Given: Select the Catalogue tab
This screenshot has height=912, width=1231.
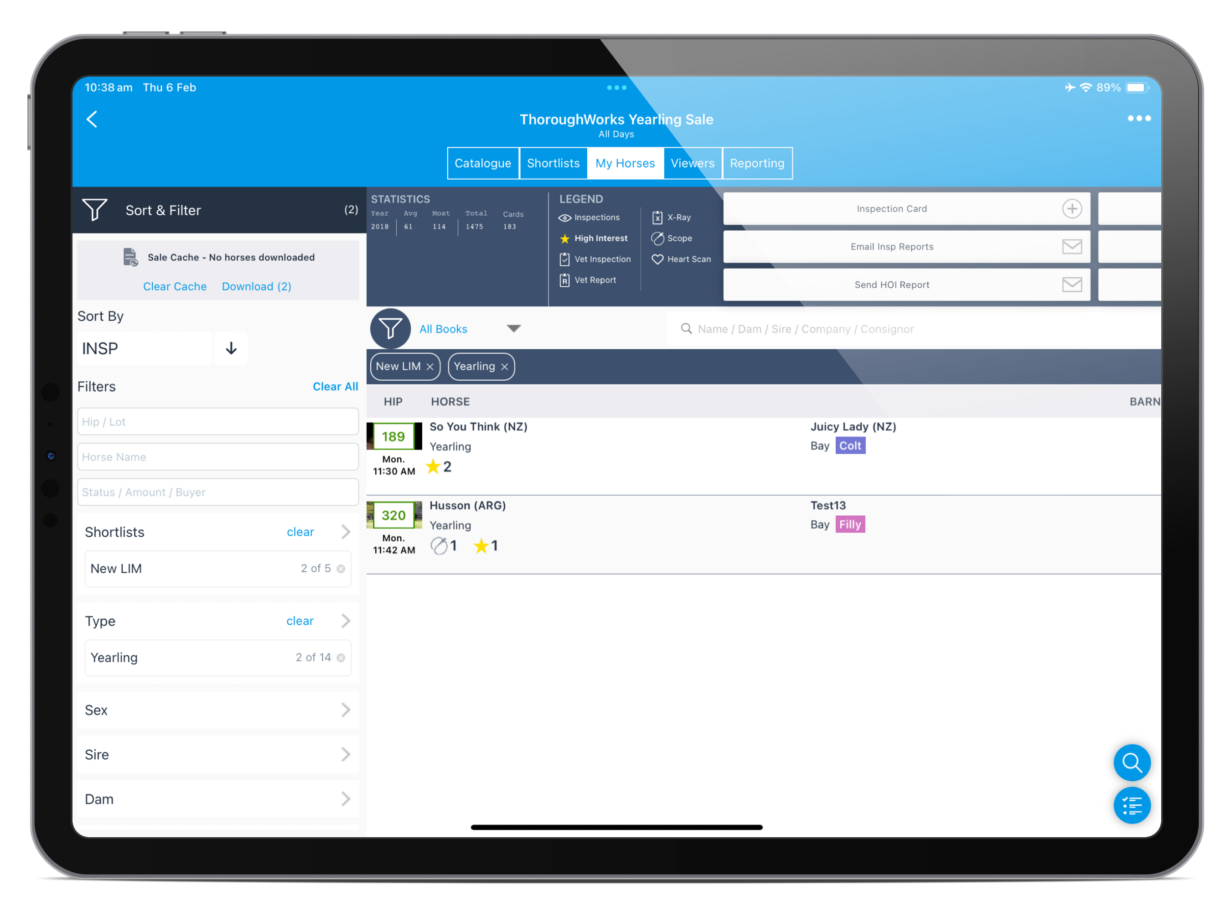Looking at the screenshot, I should 482,163.
